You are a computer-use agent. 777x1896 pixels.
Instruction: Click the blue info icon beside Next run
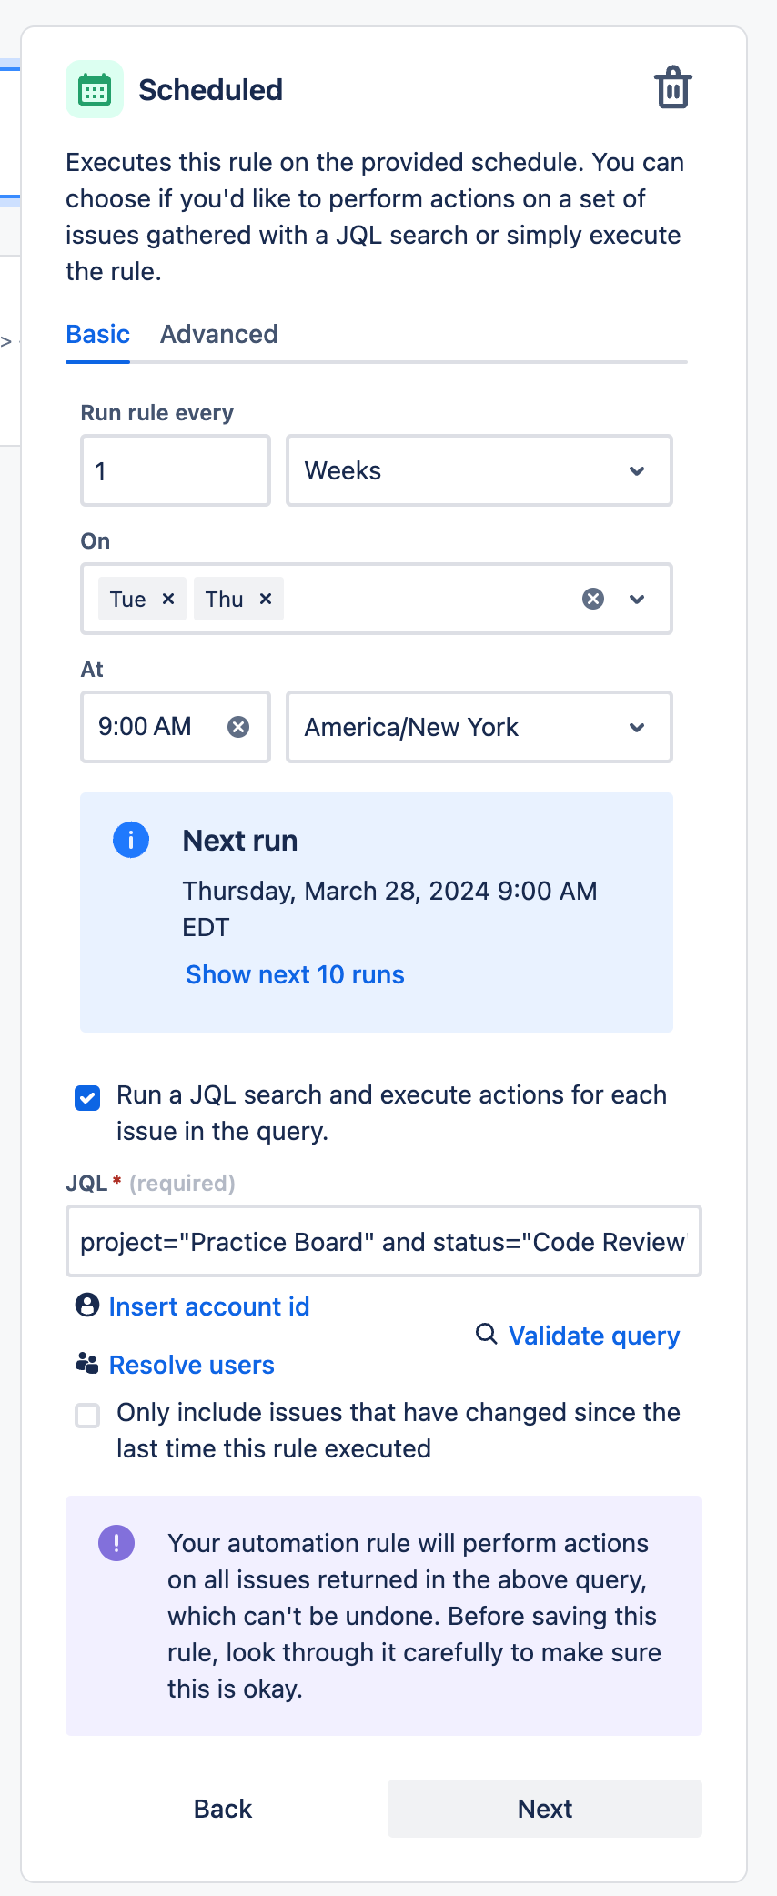pos(131,840)
